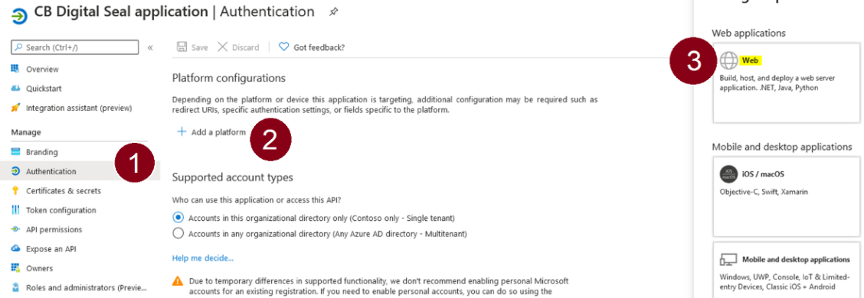Click the Platform configurations heading
864x298 pixels.
(229, 78)
